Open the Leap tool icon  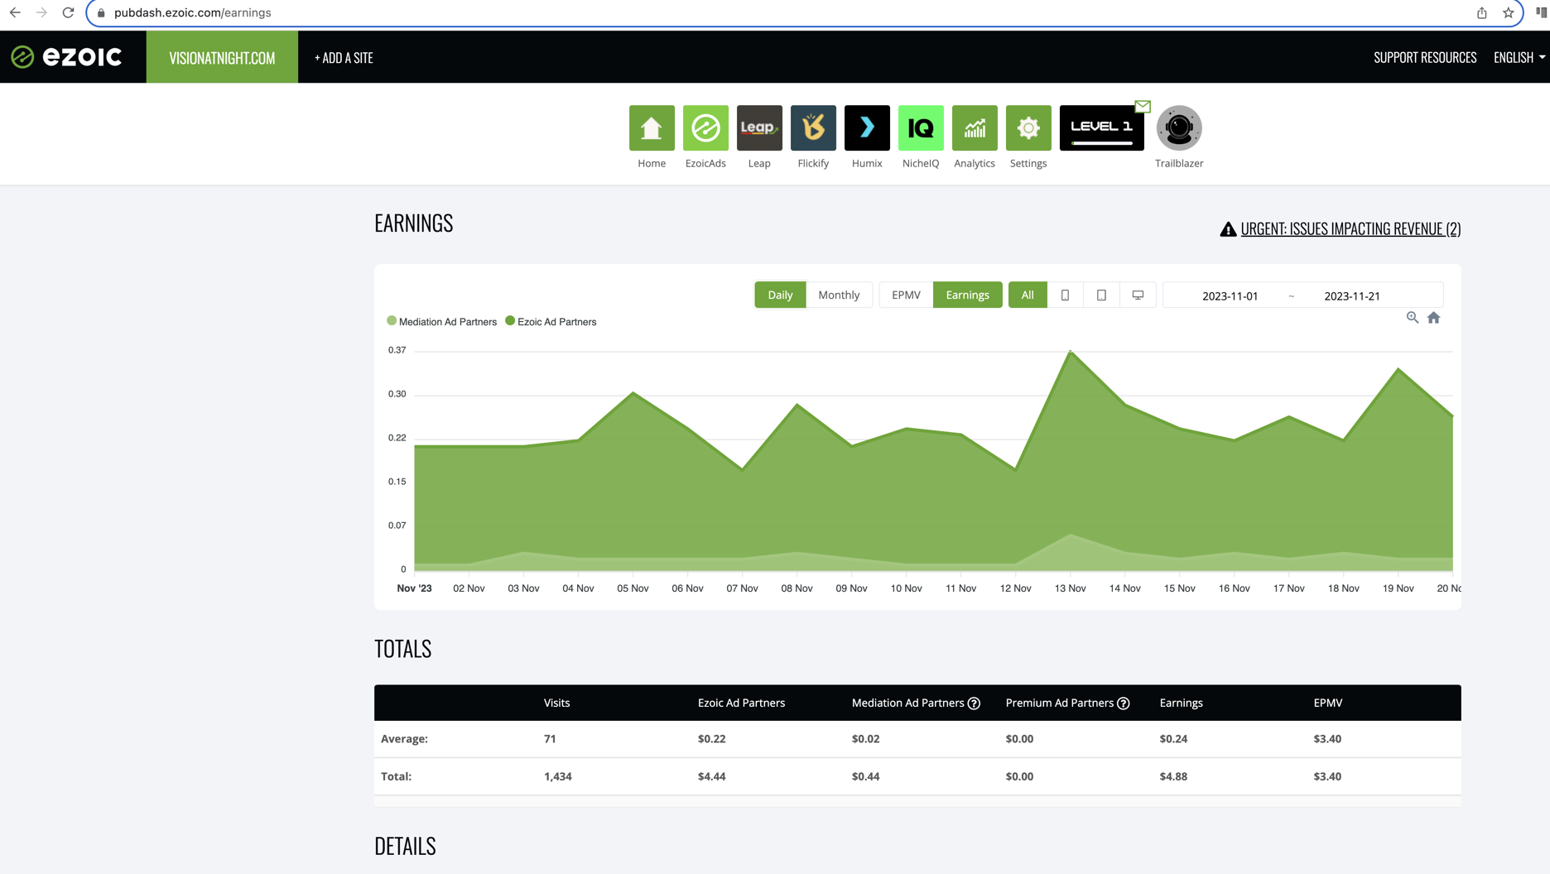pyautogui.click(x=759, y=127)
